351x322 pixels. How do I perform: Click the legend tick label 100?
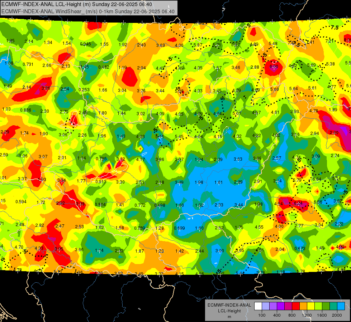pos(262,315)
